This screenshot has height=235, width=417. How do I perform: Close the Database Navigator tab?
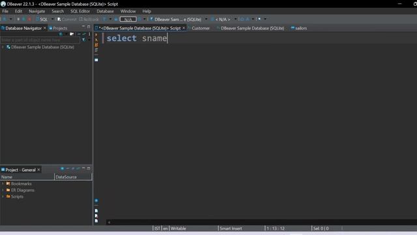coord(45,28)
